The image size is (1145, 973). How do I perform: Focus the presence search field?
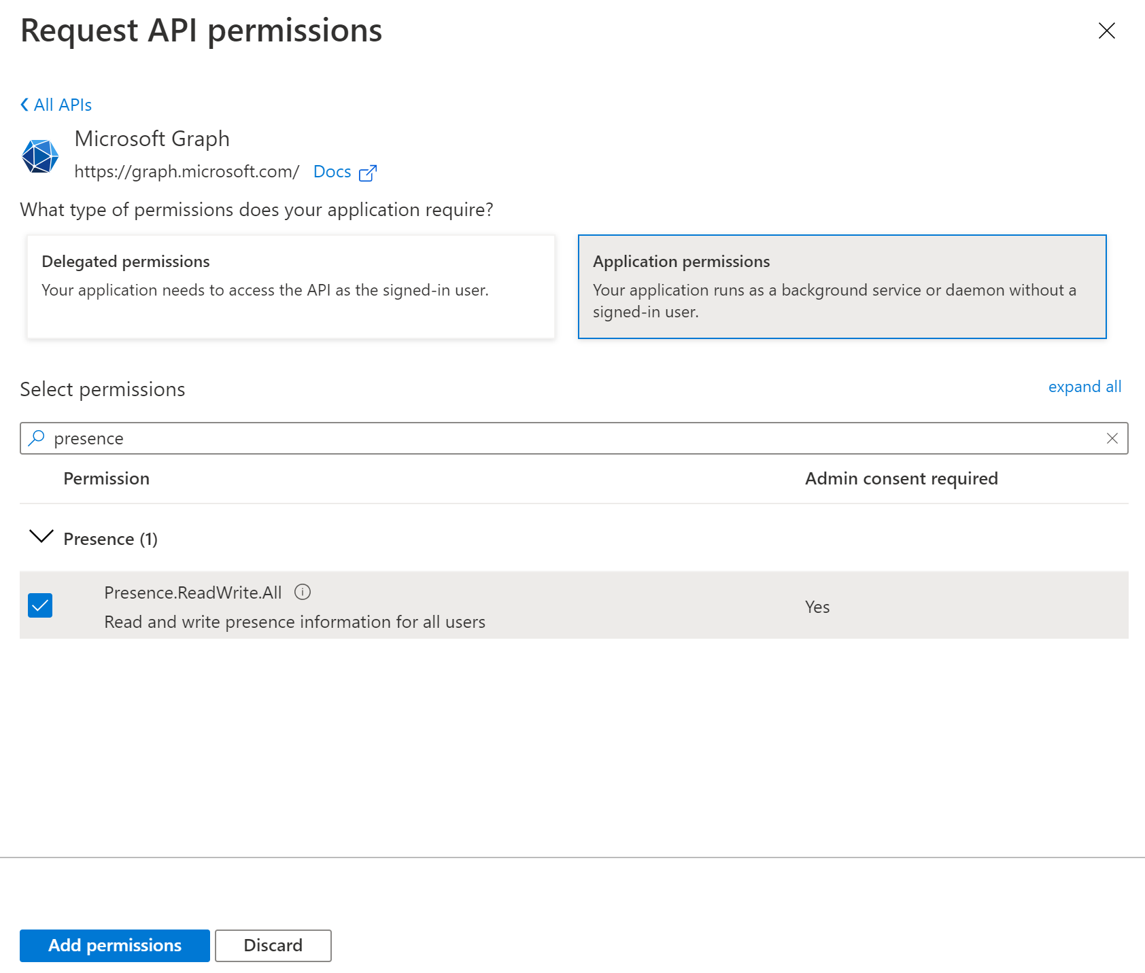tap(574, 438)
